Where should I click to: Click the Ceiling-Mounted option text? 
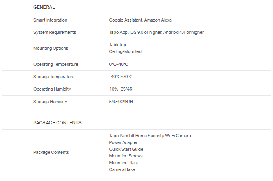coord(125,51)
